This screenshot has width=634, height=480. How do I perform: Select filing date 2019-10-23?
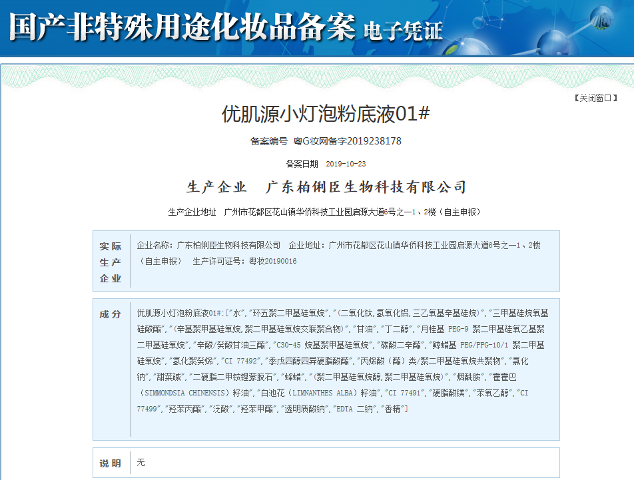tap(346, 164)
